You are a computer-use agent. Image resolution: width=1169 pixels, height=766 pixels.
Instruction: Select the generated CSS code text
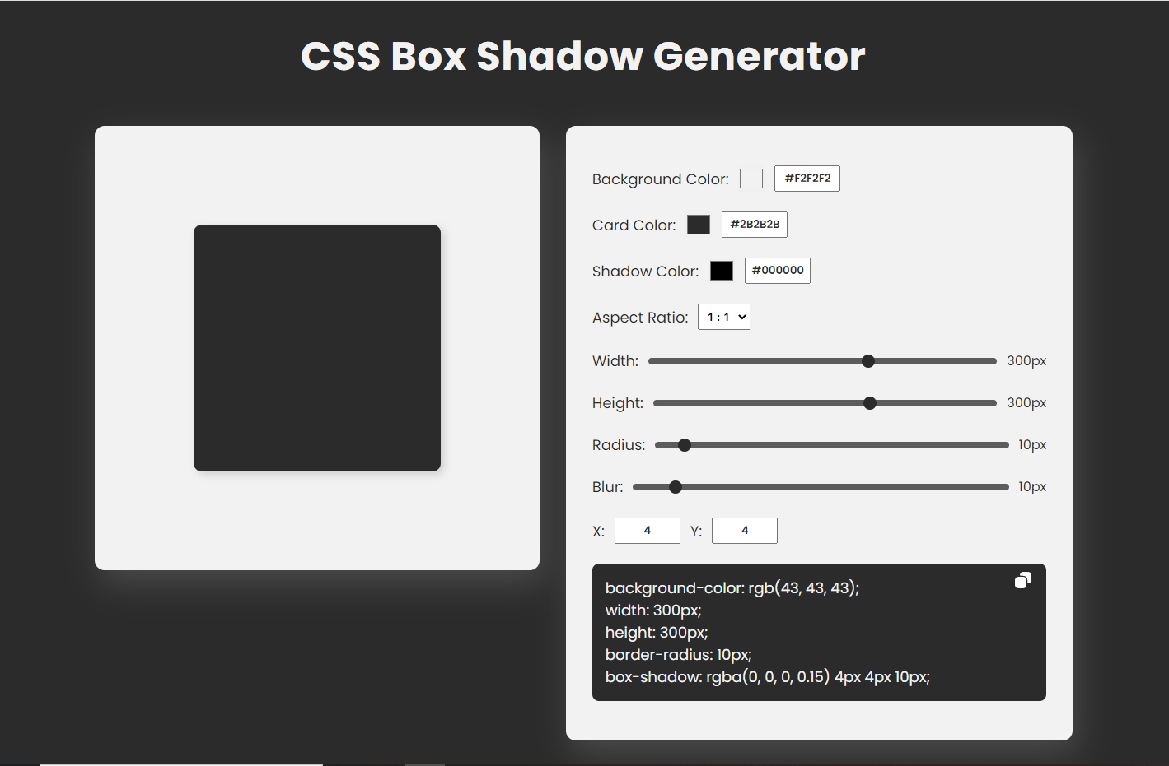[x=767, y=632]
